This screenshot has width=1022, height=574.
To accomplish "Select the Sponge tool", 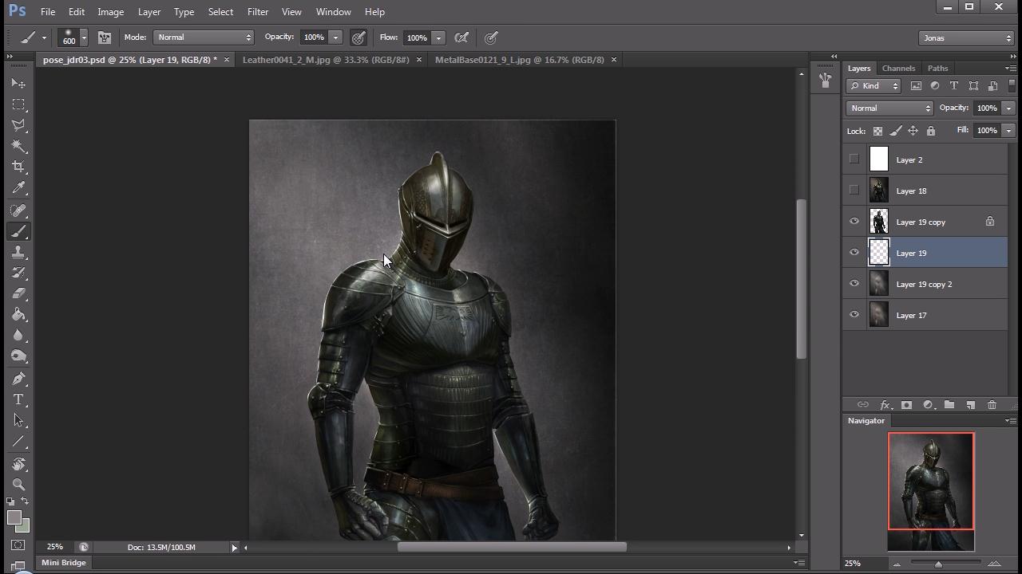I will click(x=18, y=356).
